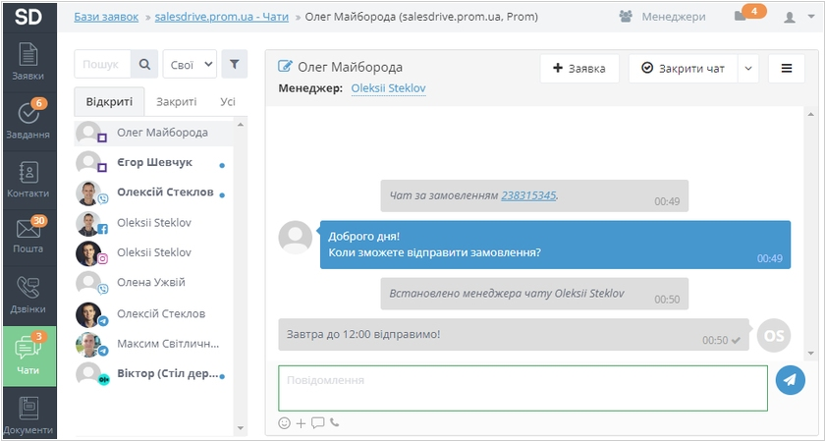
Task: Open Заявки section in the sidebar
Action: click(x=27, y=62)
